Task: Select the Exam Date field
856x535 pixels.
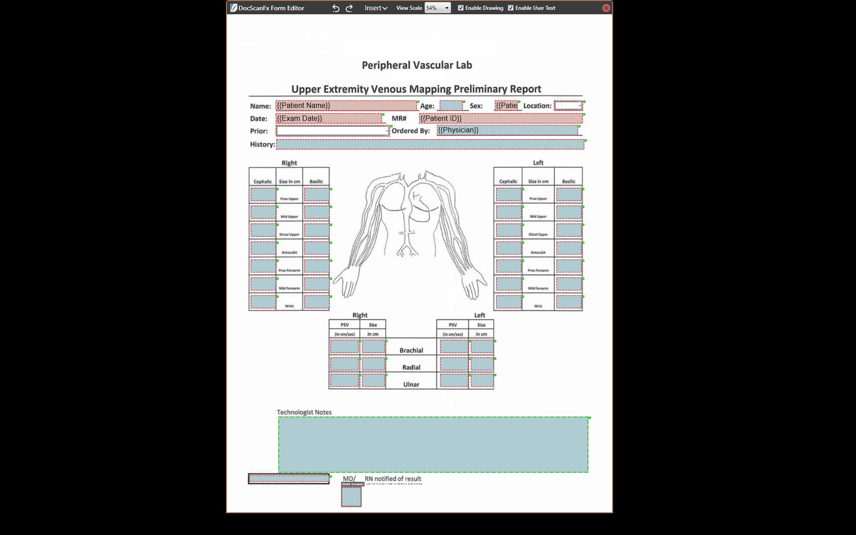Action: coord(329,119)
